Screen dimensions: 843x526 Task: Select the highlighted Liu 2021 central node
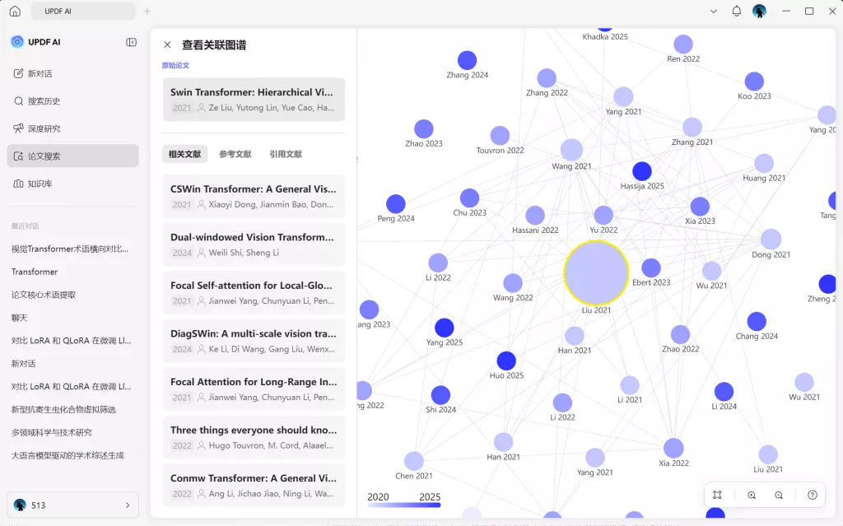tap(596, 273)
